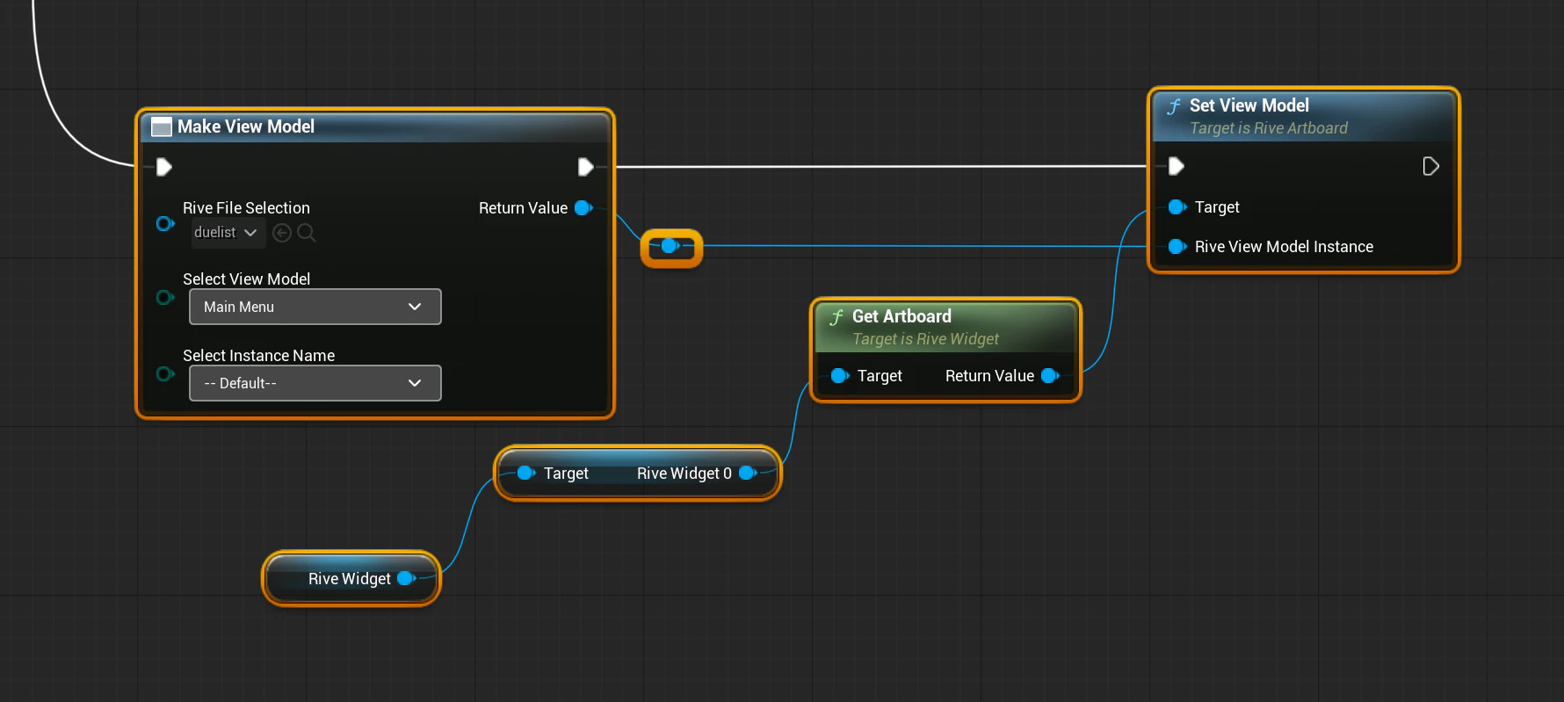Click the browse magnifier icon beside duelist

tap(306, 233)
